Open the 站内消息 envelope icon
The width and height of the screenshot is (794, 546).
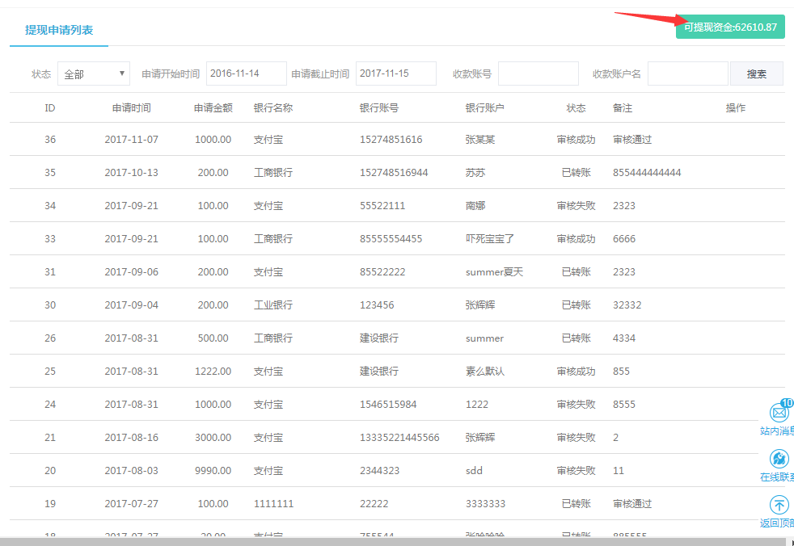point(779,413)
